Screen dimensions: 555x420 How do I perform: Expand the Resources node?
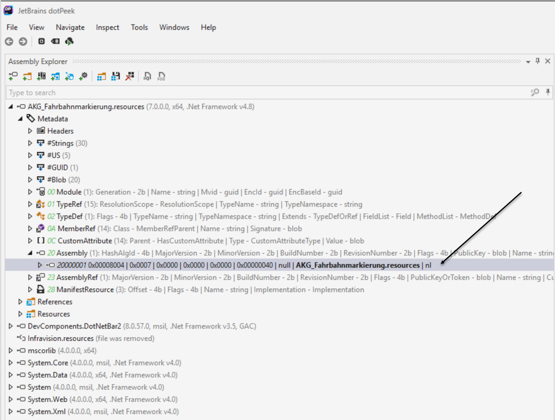pos(20,314)
